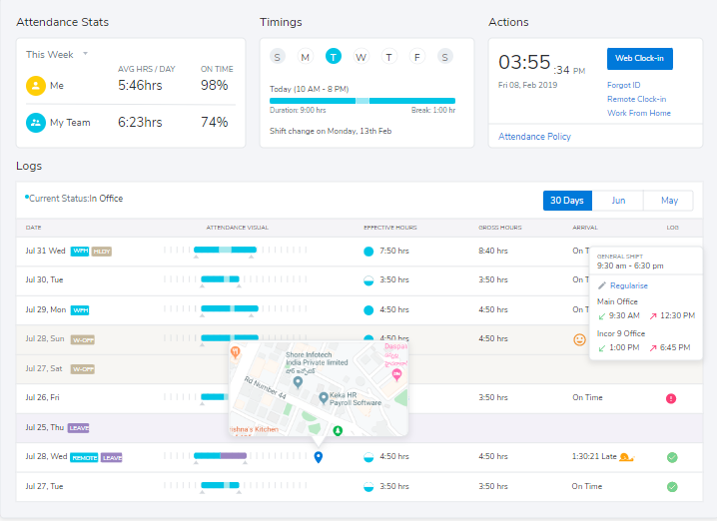
Task: Open the Attendance Policy link
Action: 534,136
